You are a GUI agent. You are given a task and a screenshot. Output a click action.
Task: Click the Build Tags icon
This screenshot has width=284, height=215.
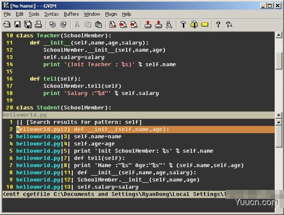(x=194, y=24)
